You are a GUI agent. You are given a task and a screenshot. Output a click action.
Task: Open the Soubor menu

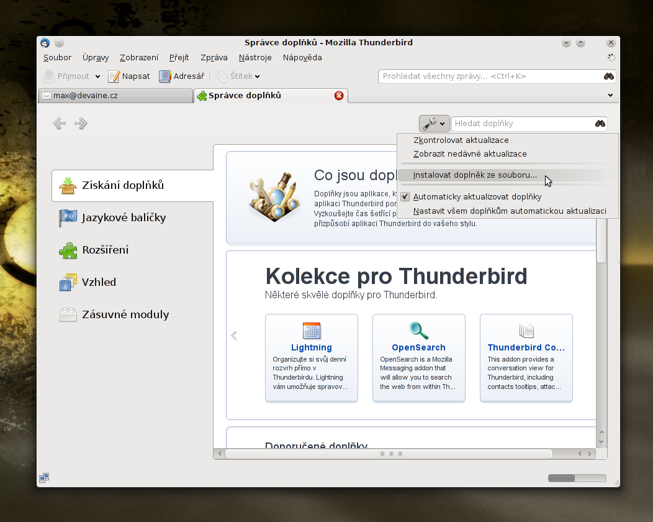click(58, 58)
